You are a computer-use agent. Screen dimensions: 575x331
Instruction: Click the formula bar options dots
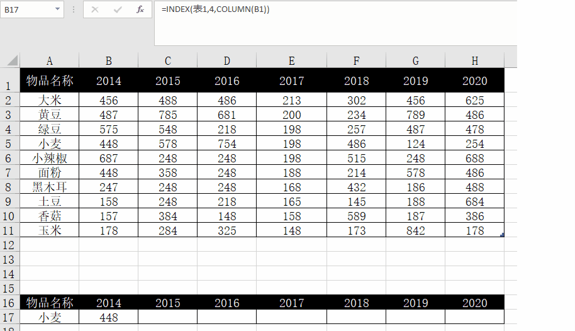[x=74, y=9]
